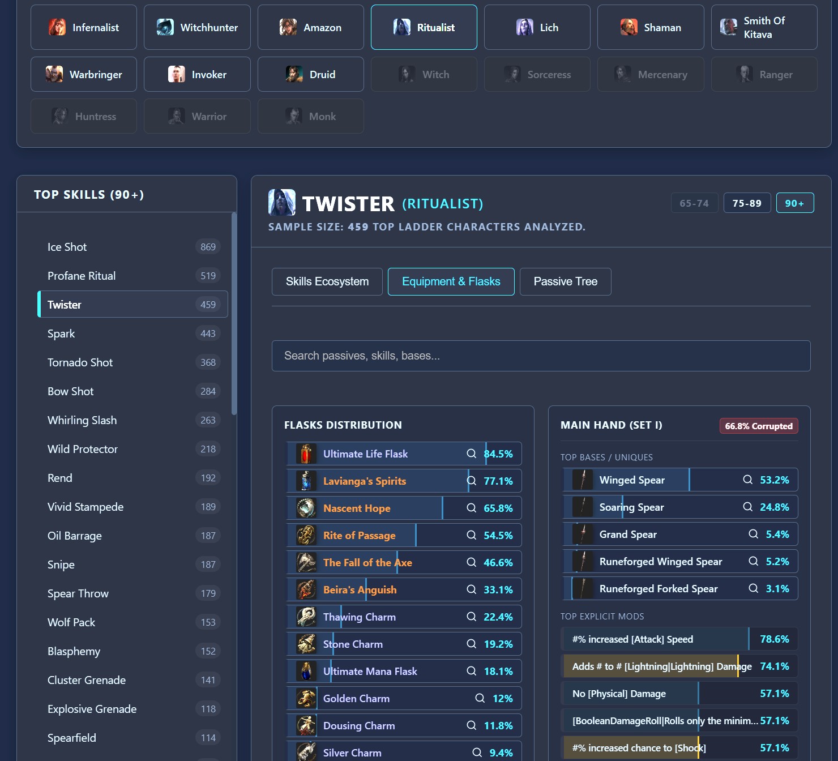Click the search icon on Nascent Hope row
This screenshot has width=838, height=761.
[471, 508]
